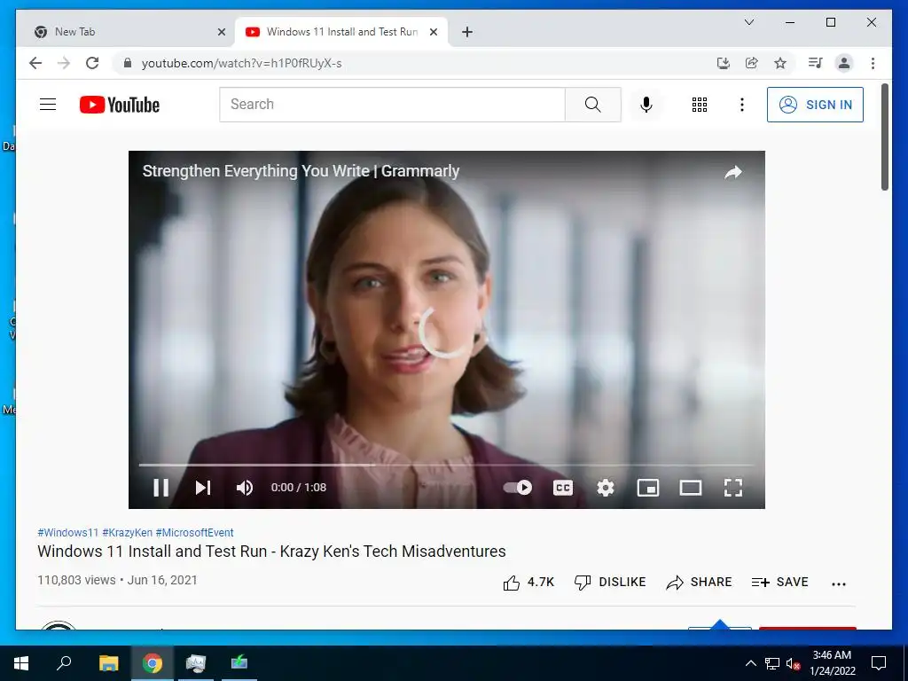Open Windows taskbar search
Screen dimensions: 908x681
click(x=64, y=663)
